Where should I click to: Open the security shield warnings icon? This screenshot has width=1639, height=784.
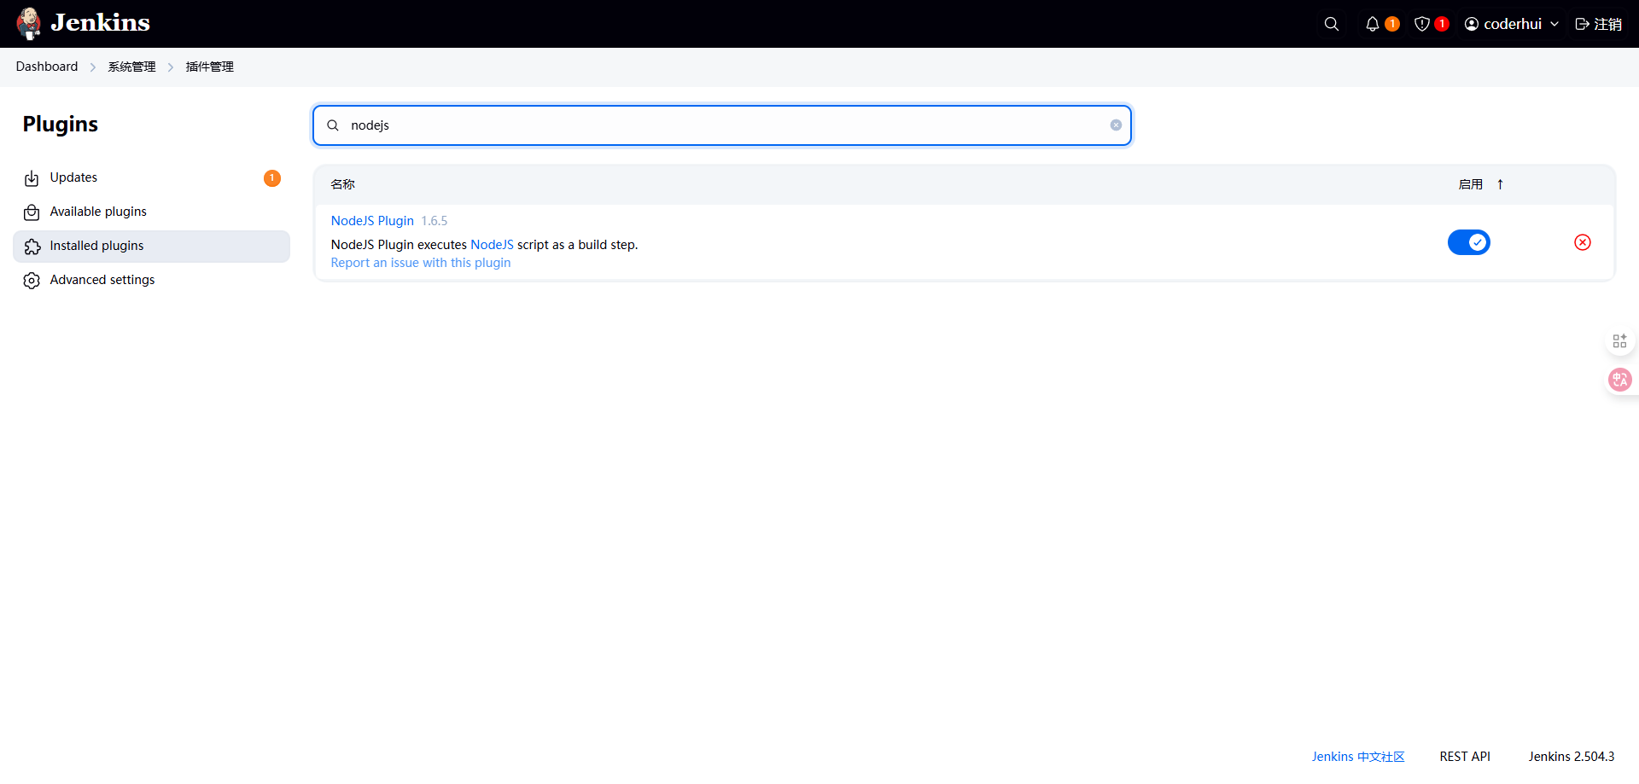pyautogui.click(x=1422, y=24)
